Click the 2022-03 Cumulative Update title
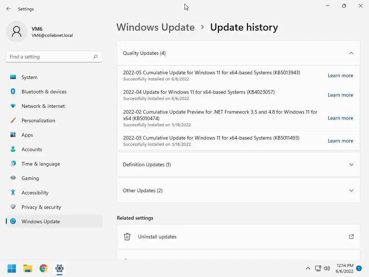The height and width of the screenshot is (277, 369). click(x=211, y=138)
